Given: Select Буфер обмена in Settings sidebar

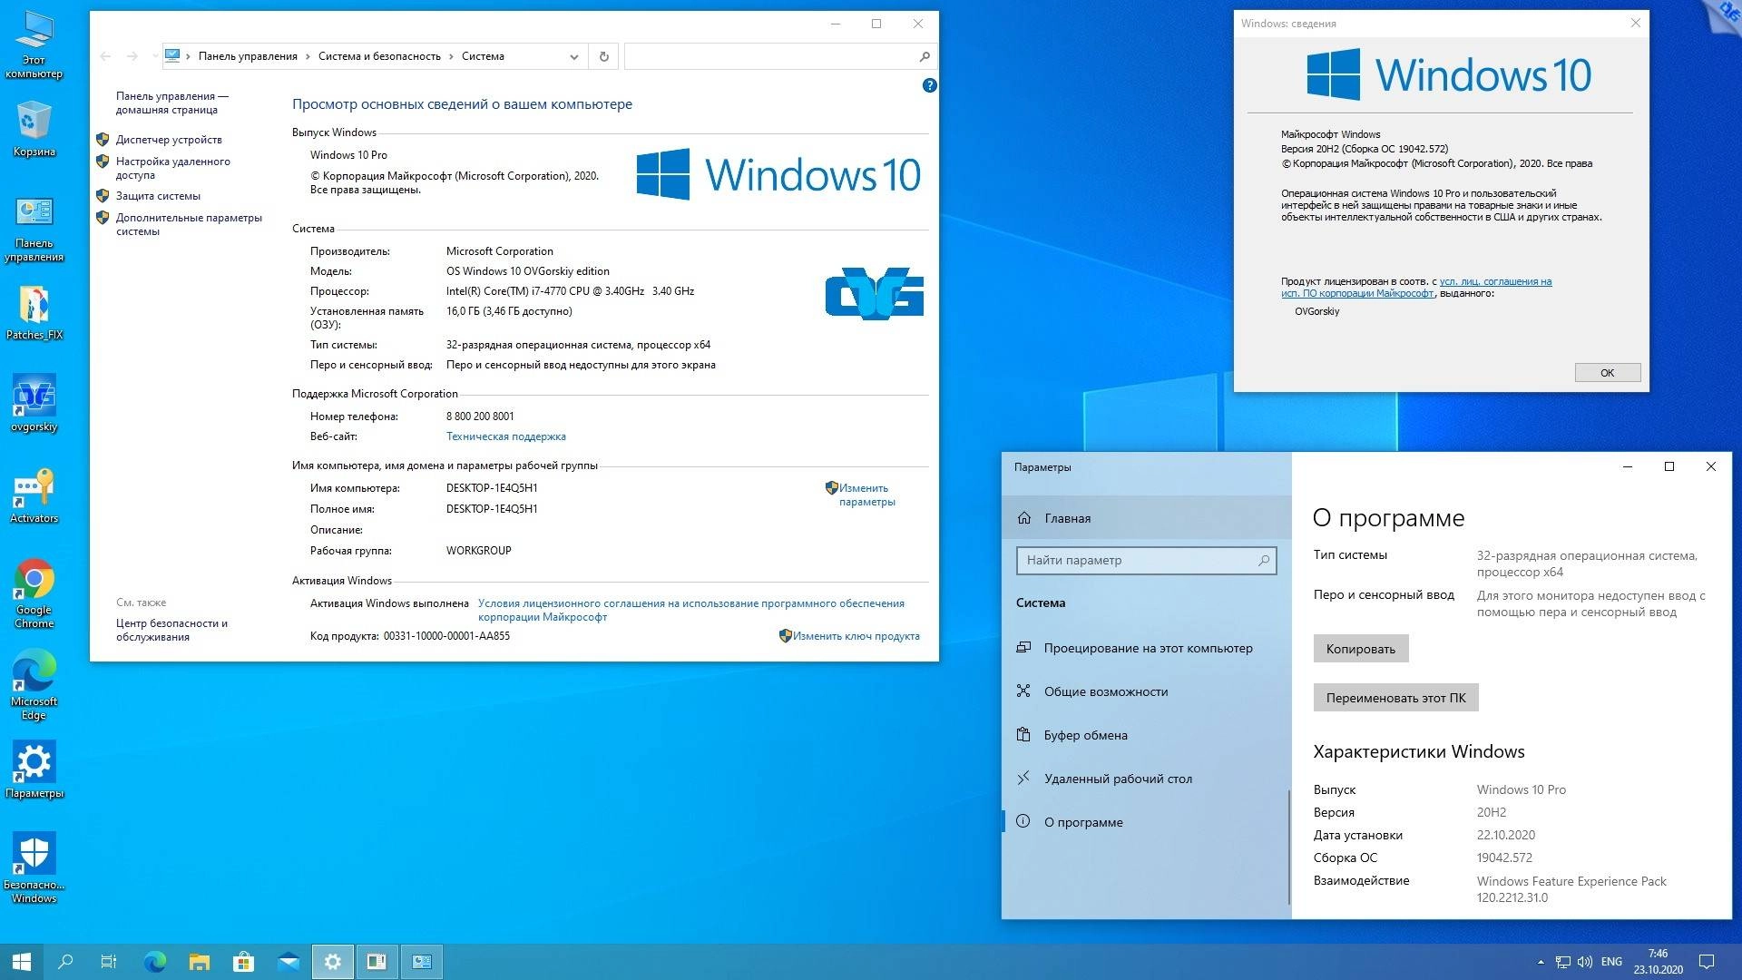Looking at the screenshot, I should [x=1085, y=735].
